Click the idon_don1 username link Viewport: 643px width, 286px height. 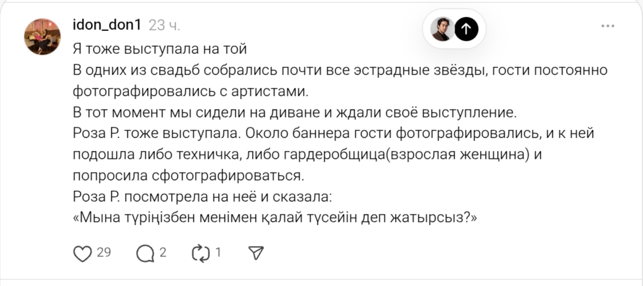click(x=108, y=25)
